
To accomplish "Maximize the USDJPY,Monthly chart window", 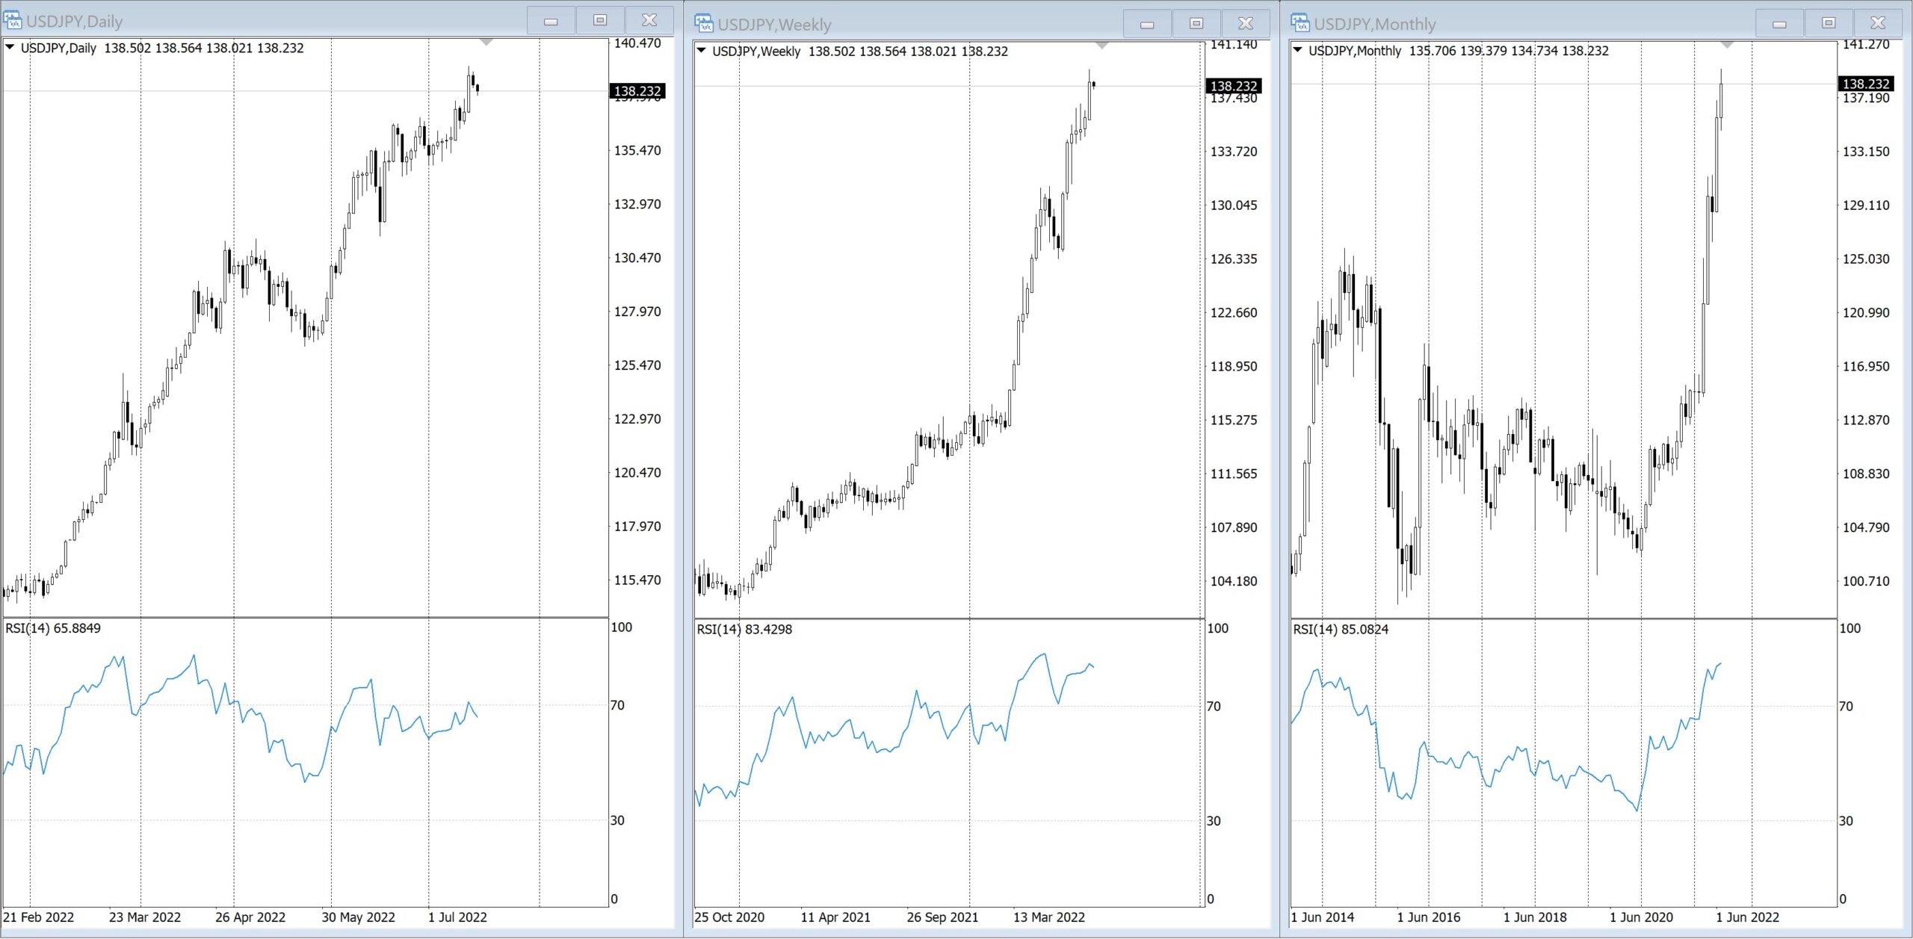I will pos(1829,23).
